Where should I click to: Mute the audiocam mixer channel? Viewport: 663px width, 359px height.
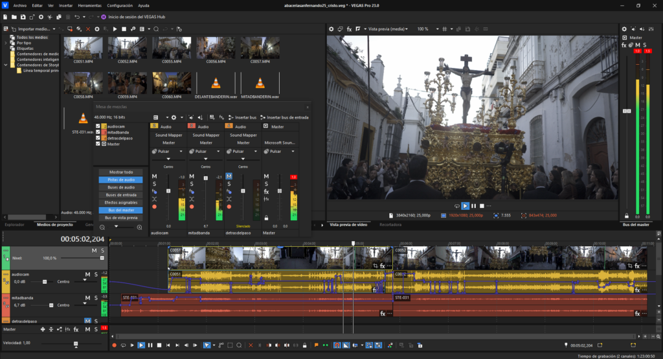click(x=154, y=176)
